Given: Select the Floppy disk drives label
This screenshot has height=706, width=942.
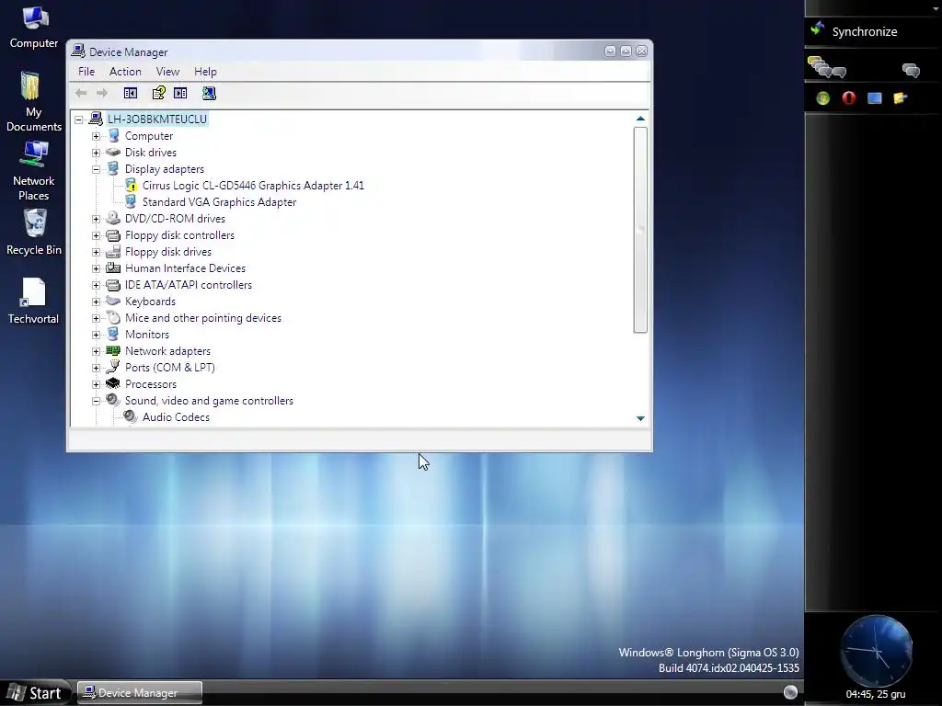Looking at the screenshot, I should pos(168,252).
